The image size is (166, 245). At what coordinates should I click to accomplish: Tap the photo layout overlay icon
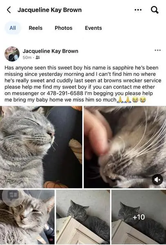pyautogui.click(x=13, y=196)
